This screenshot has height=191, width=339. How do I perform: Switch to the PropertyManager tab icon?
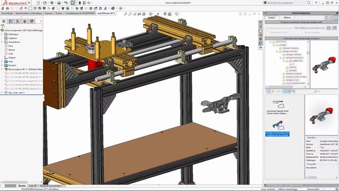pyautogui.click(x=11, y=21)
